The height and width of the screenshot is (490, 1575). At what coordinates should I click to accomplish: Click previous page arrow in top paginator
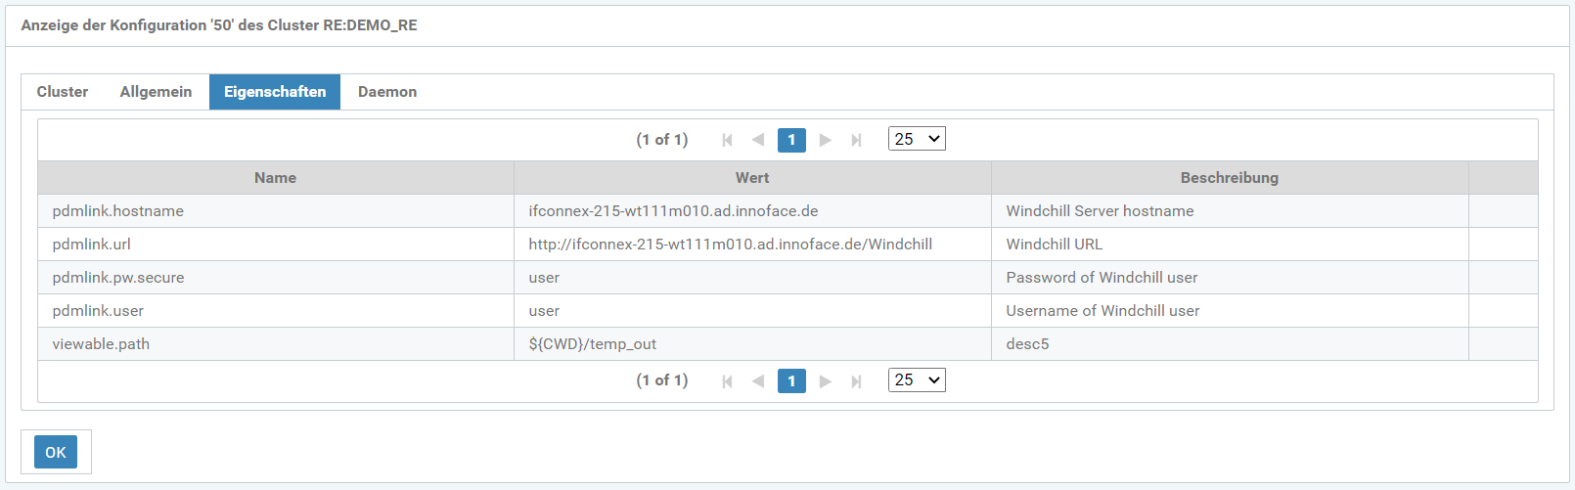pyautogui.click(x=758, y=140)
